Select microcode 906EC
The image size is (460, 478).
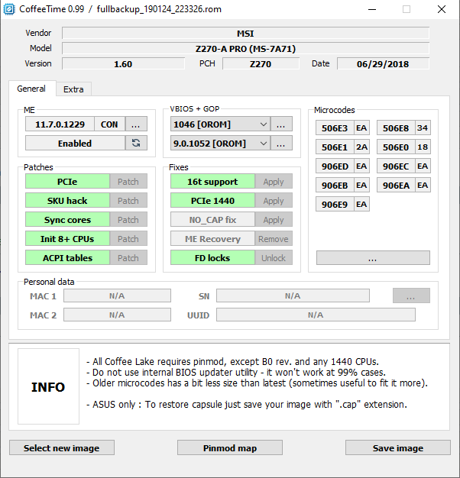(x=396, y=166)
